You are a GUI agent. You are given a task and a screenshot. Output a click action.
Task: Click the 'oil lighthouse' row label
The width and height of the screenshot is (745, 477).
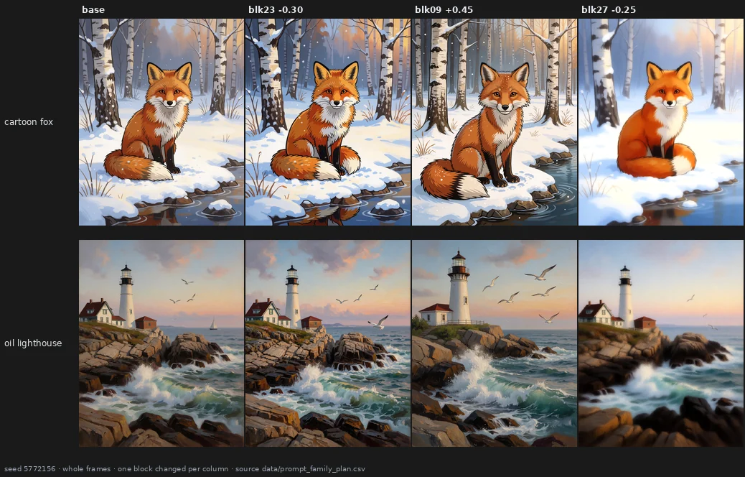(33, 343)
